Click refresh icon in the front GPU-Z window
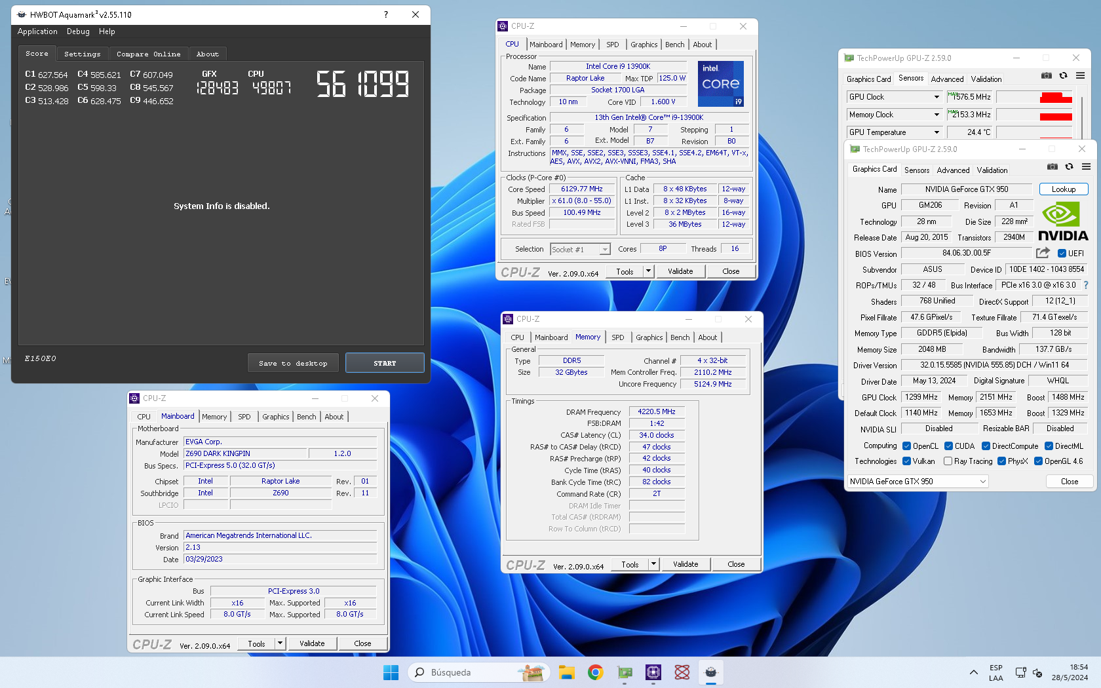The image size is (1101, 688). pos(1069,166)
